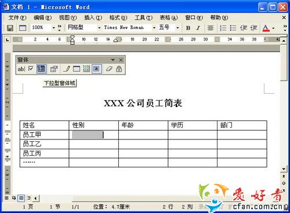Click the numbered list button
290x213 pixels.
click(223, 28)
